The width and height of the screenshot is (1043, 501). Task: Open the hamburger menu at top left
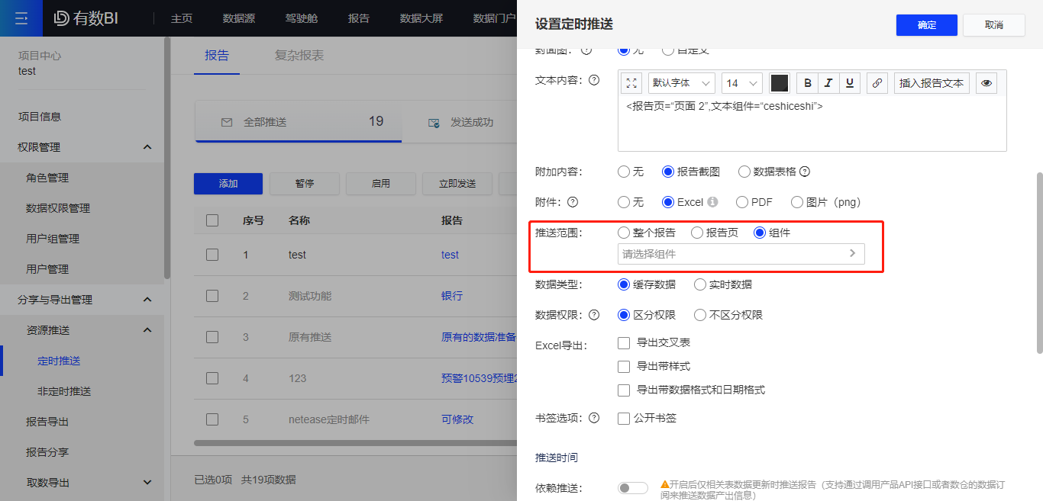click(x=21, y=18)
